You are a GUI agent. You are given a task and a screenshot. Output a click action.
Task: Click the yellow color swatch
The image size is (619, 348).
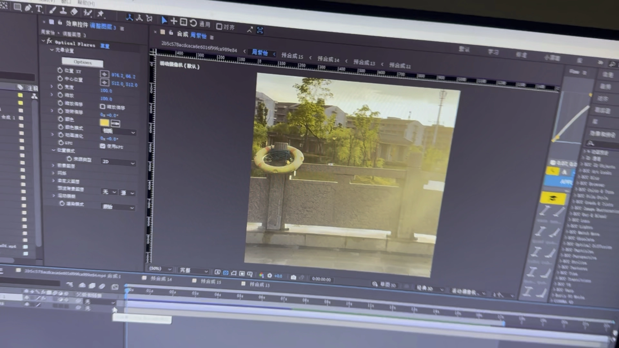(x=104, y=122)
